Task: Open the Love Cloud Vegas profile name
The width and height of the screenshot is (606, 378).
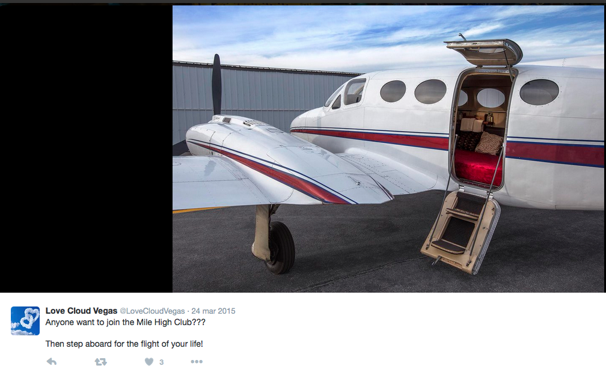Action: (81, 311)
